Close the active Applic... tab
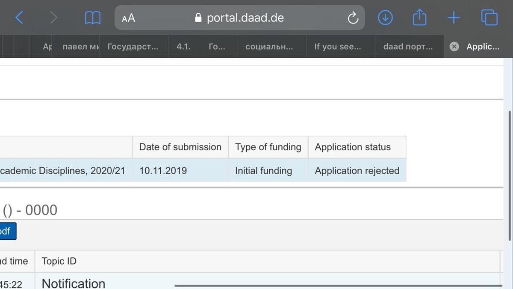Viewport: 513px width, 289px height. [x=454, y=47]
